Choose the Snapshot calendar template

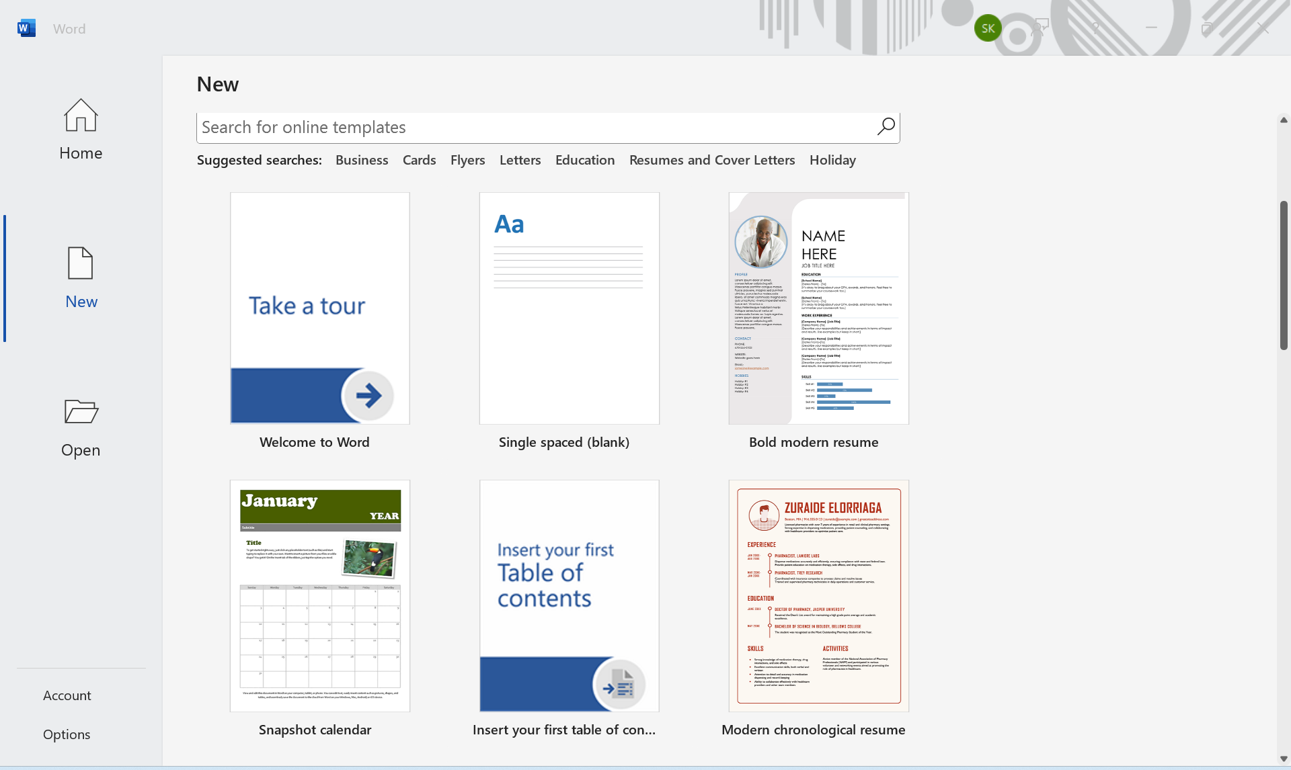[x=320, y=596]
